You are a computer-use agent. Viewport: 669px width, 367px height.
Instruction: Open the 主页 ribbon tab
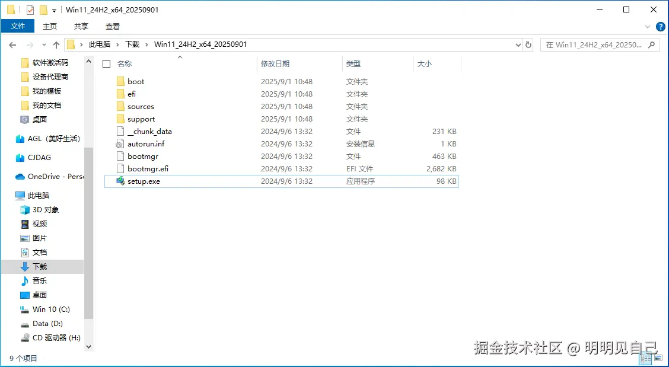49,27
